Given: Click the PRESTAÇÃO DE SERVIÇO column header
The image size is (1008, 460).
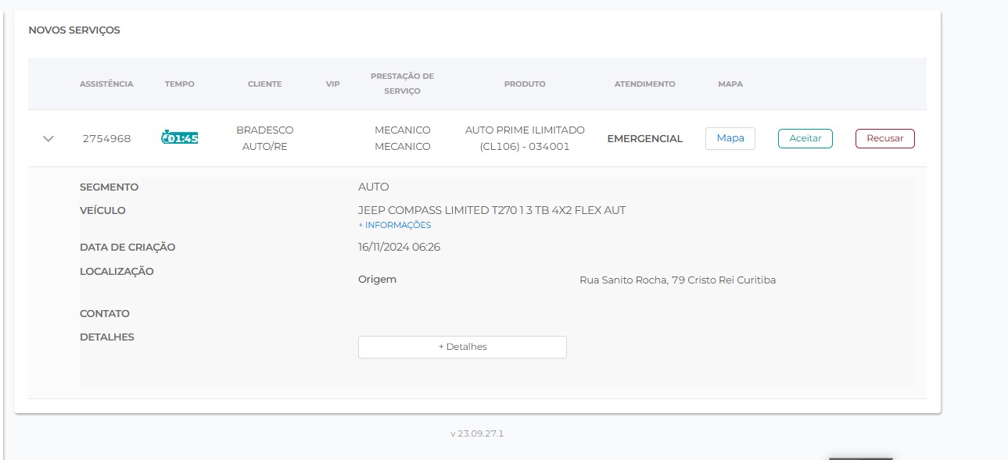Looking at the screenshot, I should click(402, 84).
